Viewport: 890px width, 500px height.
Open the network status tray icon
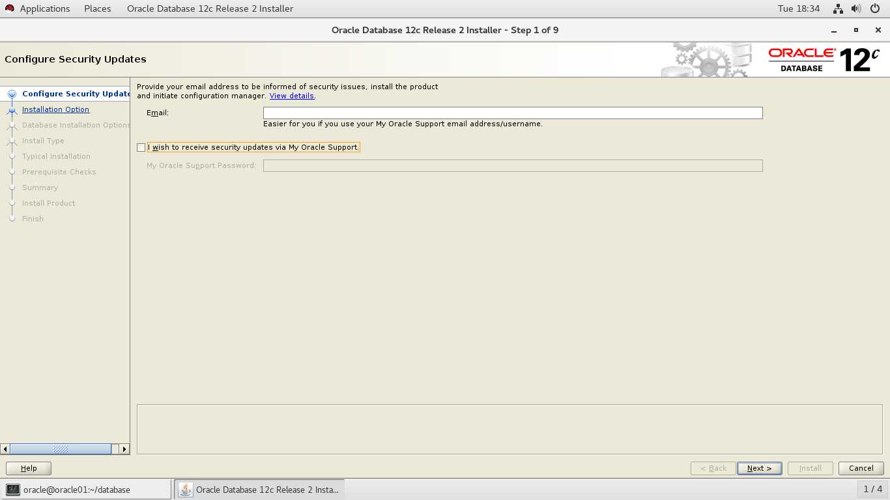coord(839,8)
